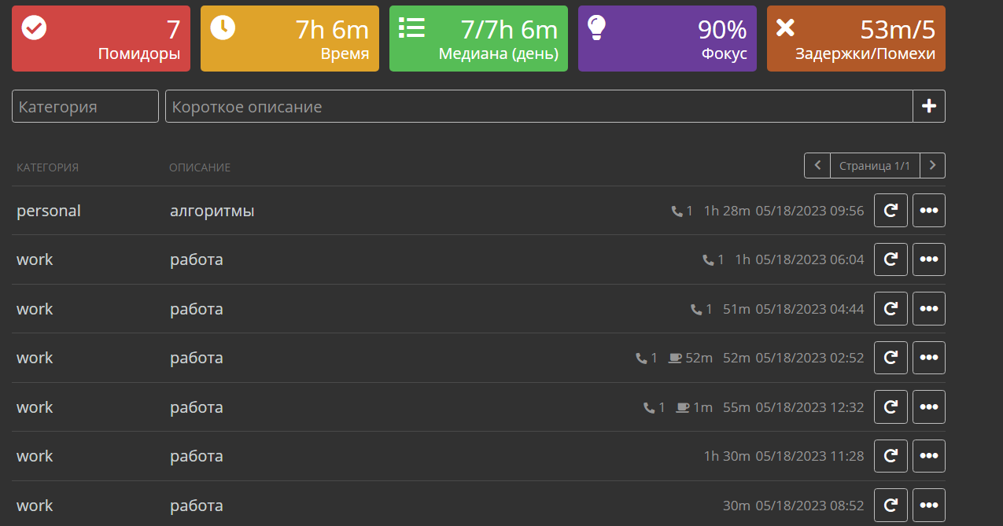1003x526 pixels.
Task: Click the coffee break icon showing 52m
Action: click(675, 359)
